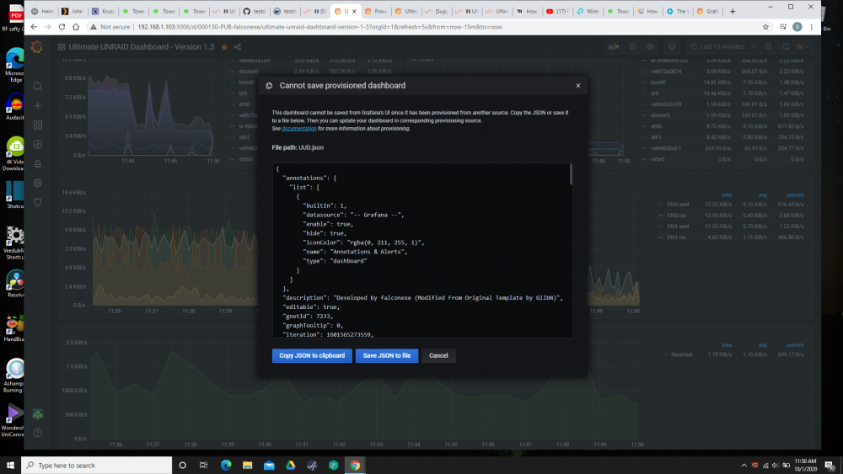Open Dashboard settings gear in top bar
The height and width of the screenshot is (474, 843).
[650, 46]
